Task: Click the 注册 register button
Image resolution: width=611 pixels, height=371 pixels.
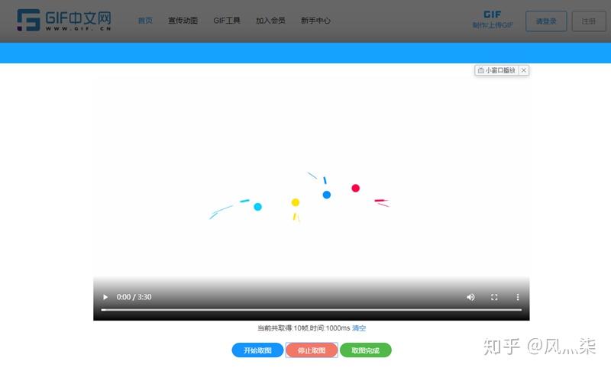Action: (589, 21)
